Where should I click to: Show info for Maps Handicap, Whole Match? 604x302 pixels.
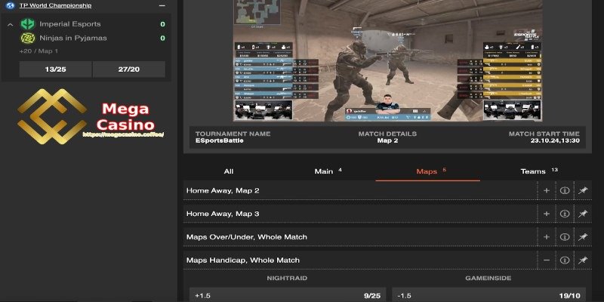pyautogui.click(x=565, y=260)
